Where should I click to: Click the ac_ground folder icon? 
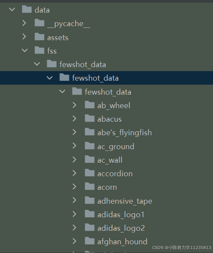89,146
